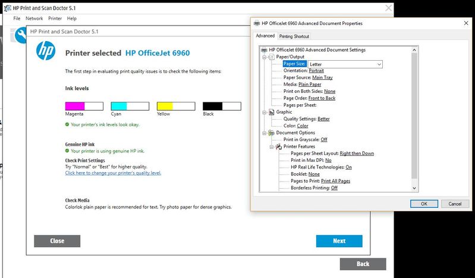Image resolution: width=475 pixels, height=278 pixels.
Task: Collapse the Paper/Output tree node
Action: coord(264,57)
